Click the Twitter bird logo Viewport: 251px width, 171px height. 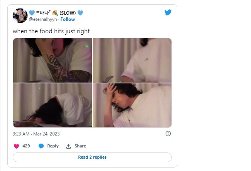(x=168, y=12)
